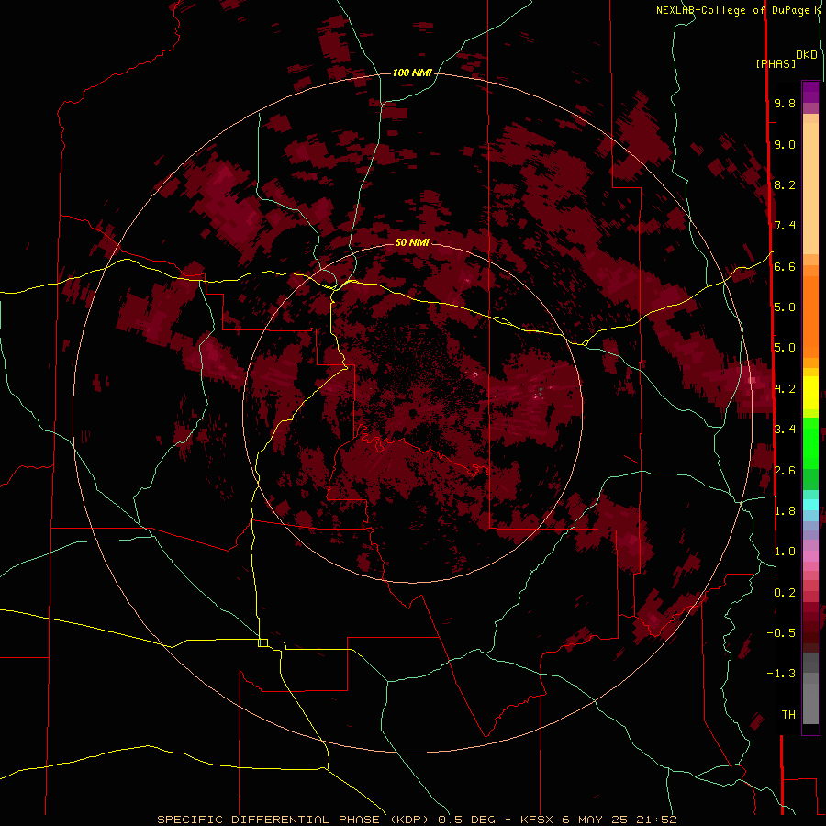This screenshot has height=826, width=826.
Task: Click the small yellow square marker on the highway
Action: pos(262,642)
